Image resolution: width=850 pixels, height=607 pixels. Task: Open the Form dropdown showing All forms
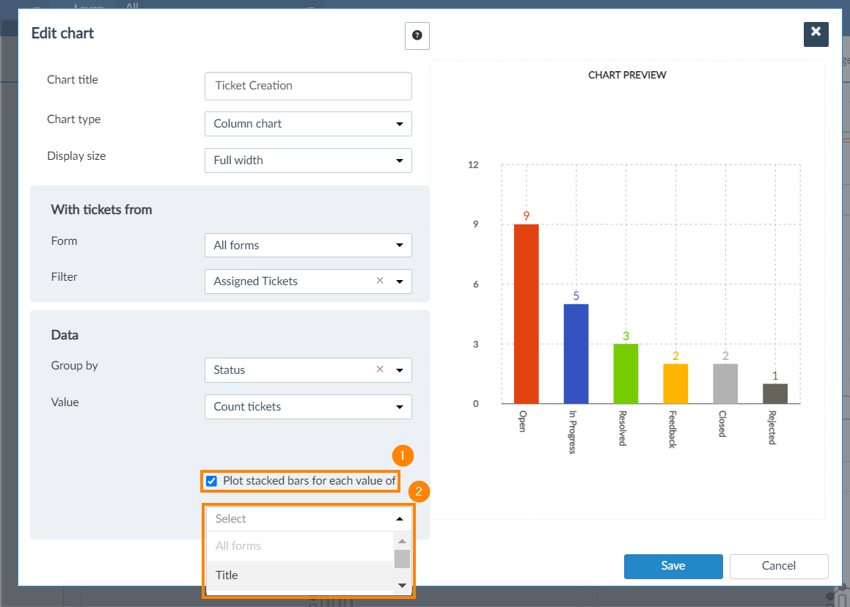tap(308, 246)
